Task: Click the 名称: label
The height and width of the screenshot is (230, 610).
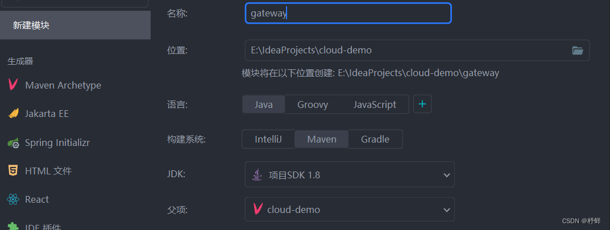Action: [177, 14]
